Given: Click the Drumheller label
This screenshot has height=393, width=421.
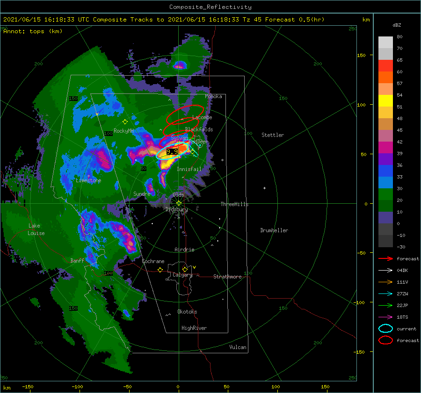Looking at the screenshot, I should click(274, 230).
